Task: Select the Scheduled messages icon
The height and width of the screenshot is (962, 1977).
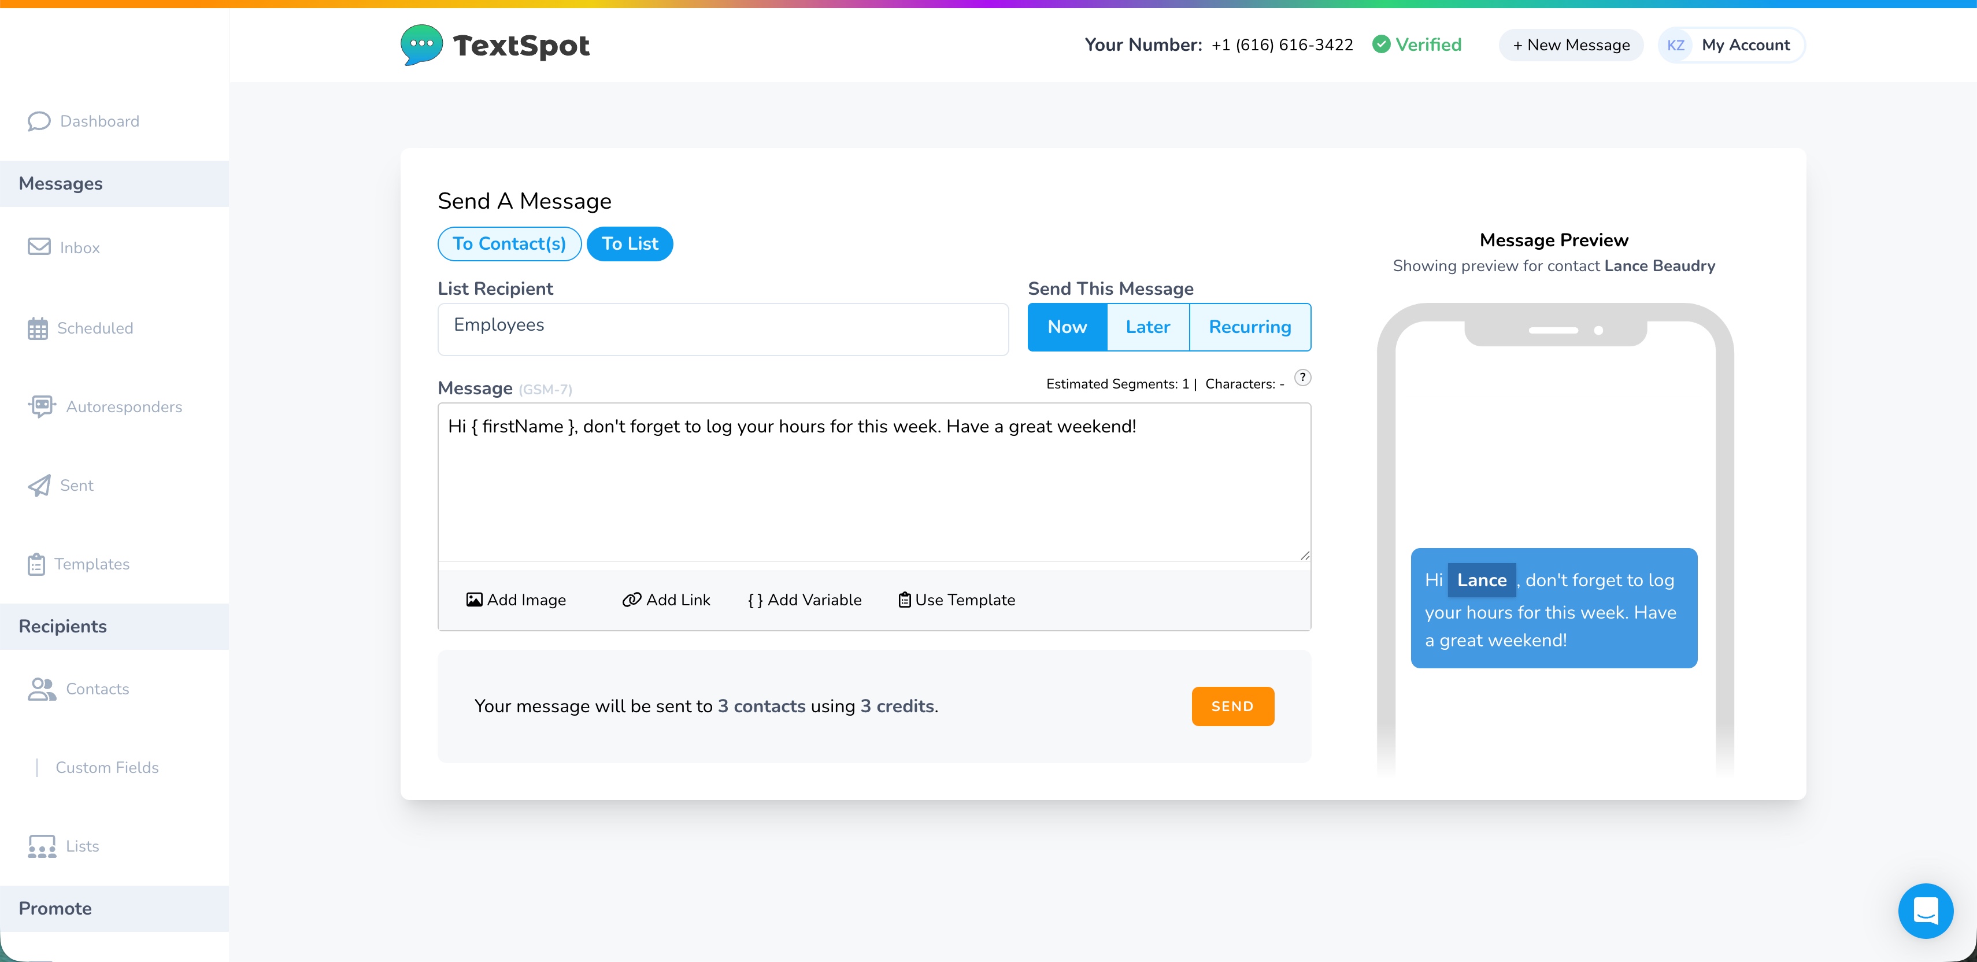Action: pyautogui.click(x=39, y=328)
